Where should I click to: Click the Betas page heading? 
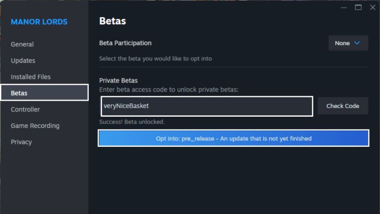pos(112,21)
